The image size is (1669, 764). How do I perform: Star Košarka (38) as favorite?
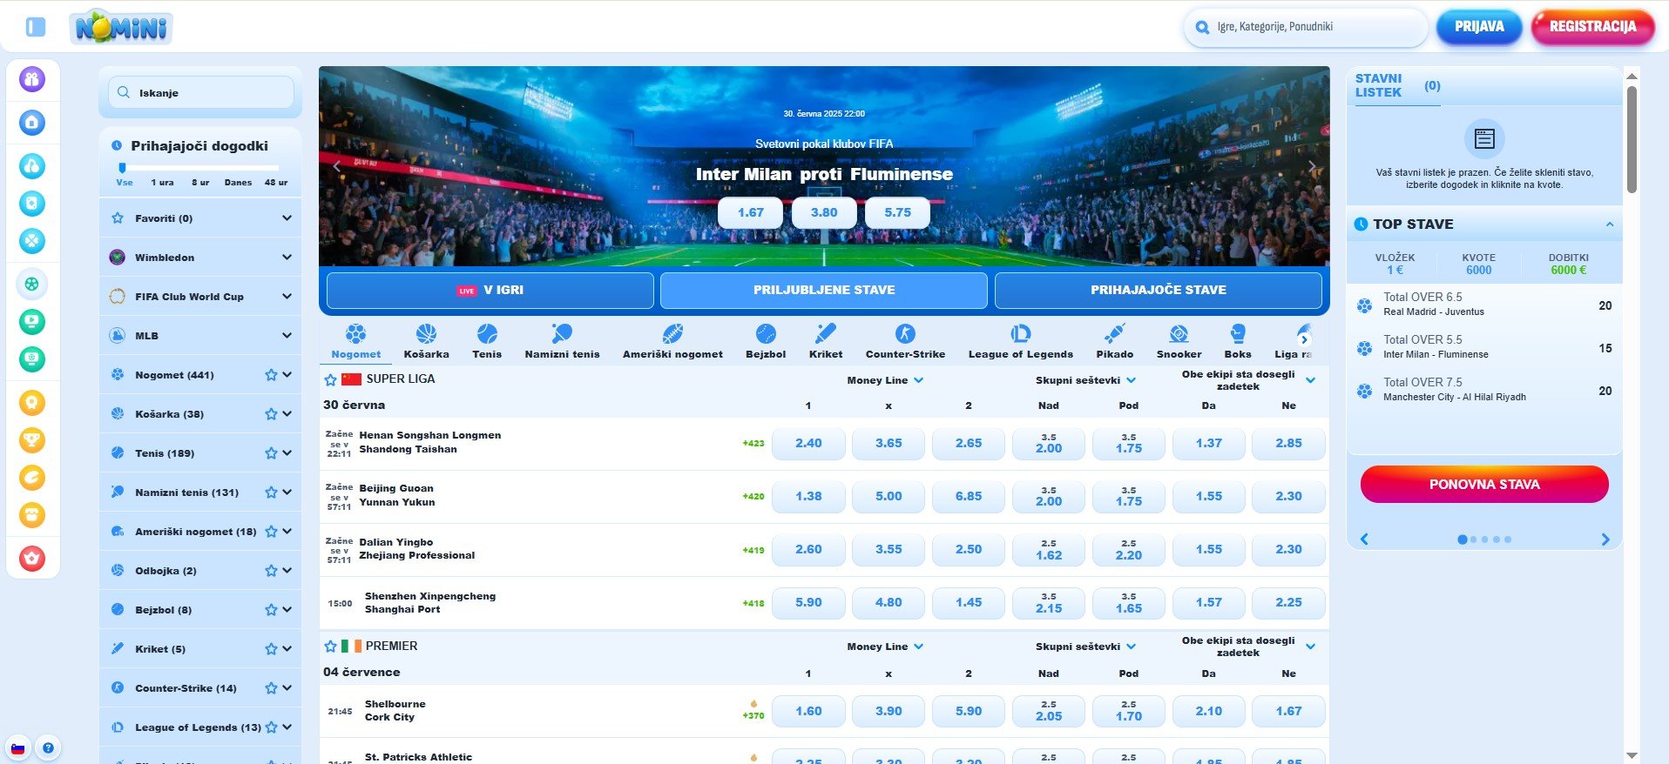[x=271, y=414]
